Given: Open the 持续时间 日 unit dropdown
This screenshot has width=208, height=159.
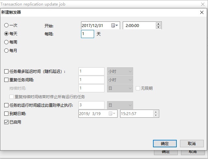Looking at the screenshot, I should [120, 88].
